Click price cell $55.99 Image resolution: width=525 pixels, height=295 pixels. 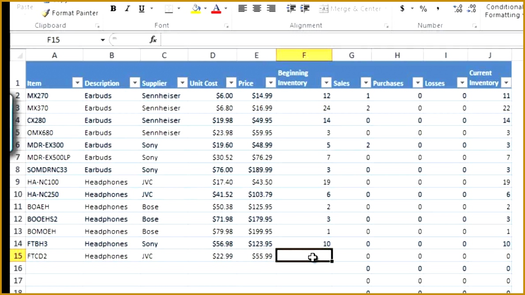point(256,256)
